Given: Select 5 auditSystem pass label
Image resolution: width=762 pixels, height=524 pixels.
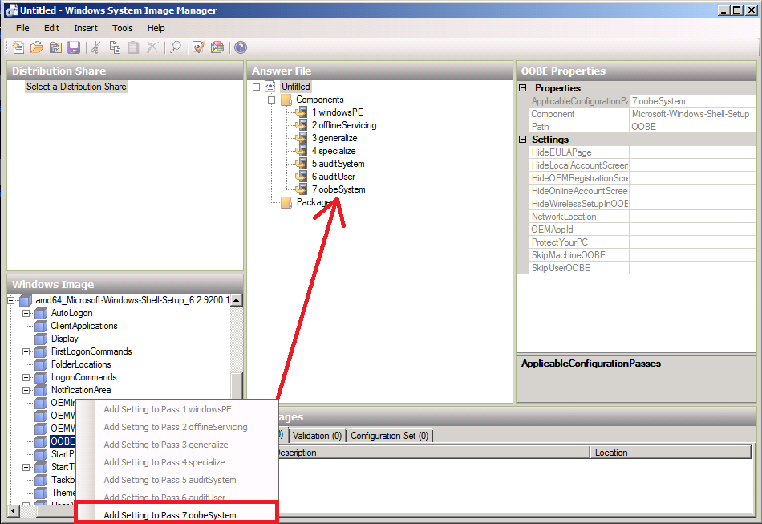Looking at the screenshot, I should (x=338, y=164).
